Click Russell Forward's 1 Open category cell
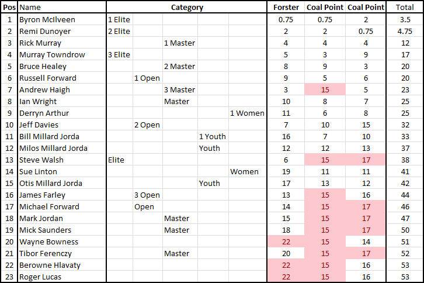This screenshot has height=283, width=424. (147, 78)
